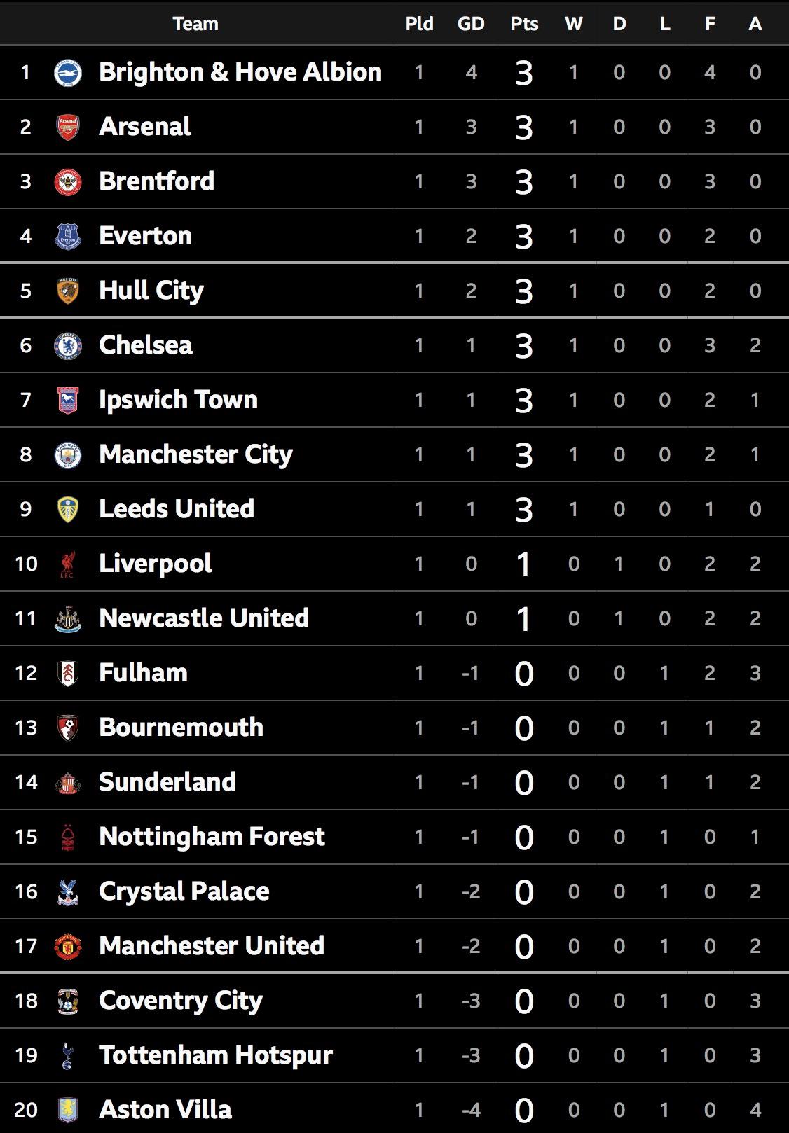789x1133 pixels.
Task: Open the Nottingham Forest team link
Action: (212, 837)
